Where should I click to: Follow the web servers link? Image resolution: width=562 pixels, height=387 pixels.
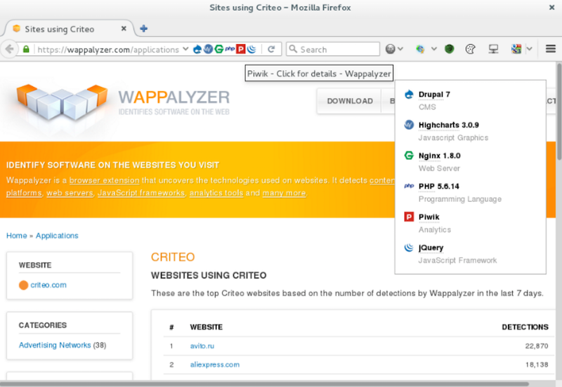coord(70,193)
